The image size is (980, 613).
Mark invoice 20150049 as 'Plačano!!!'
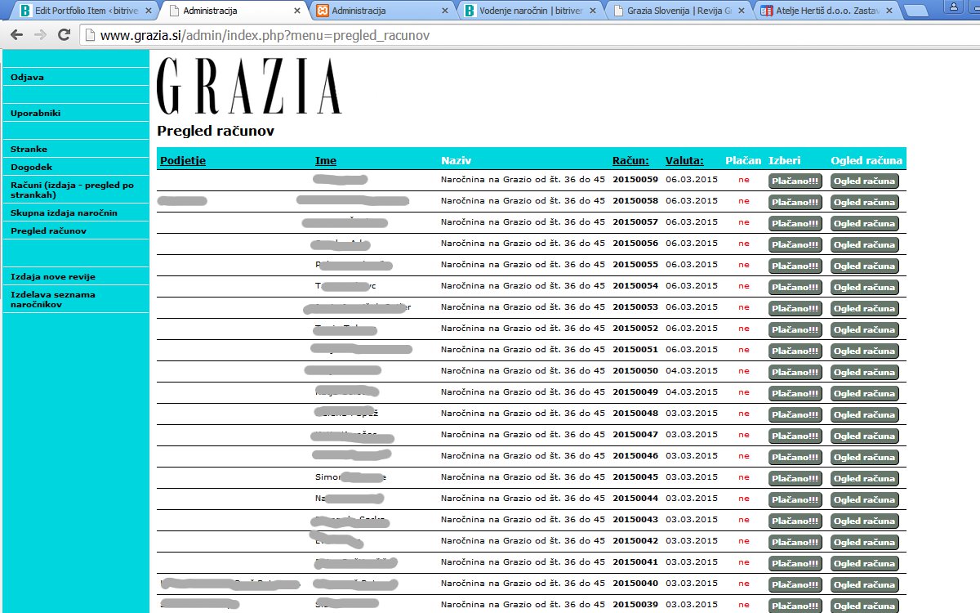[x=795, y=393]
